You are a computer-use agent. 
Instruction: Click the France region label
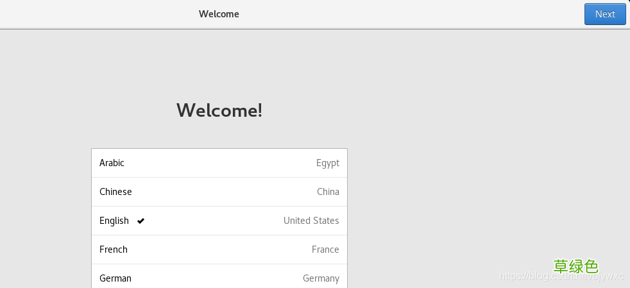pos(325,250)
